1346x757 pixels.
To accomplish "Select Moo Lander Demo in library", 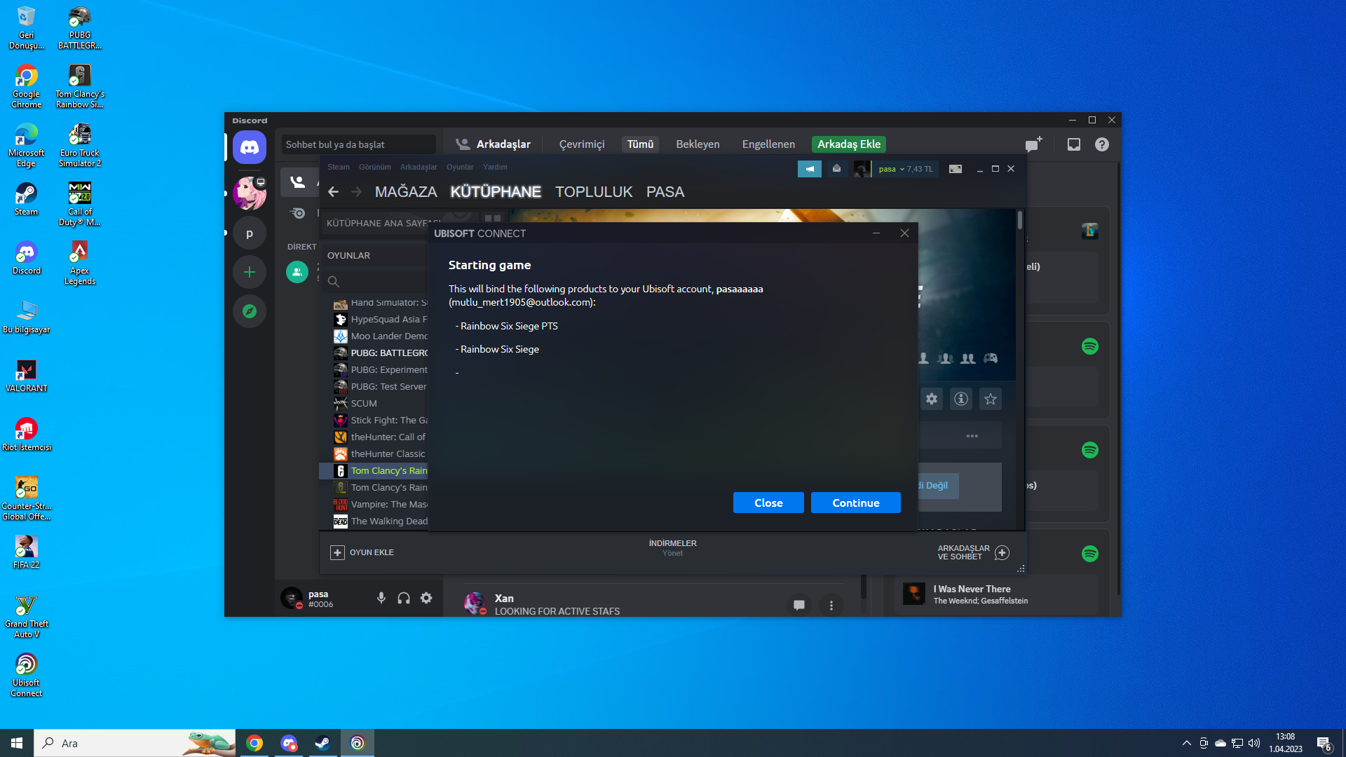I will 380,336.
